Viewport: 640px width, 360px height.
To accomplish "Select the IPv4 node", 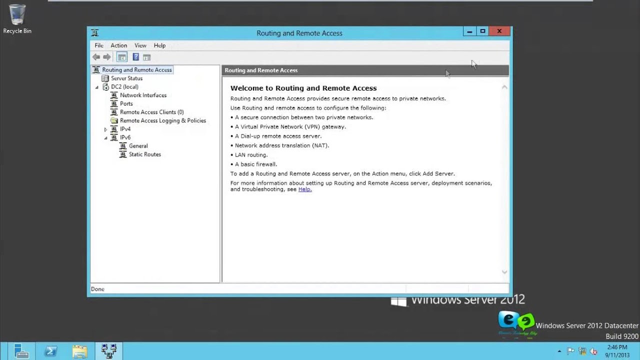I will [x=125, y=129].
